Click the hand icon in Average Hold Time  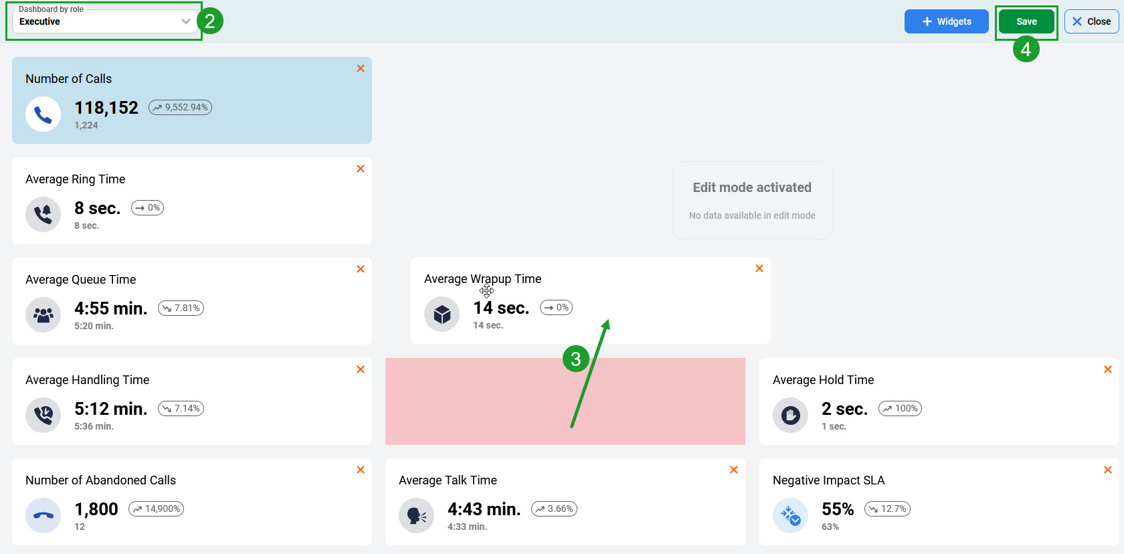(x=790, y=415)
